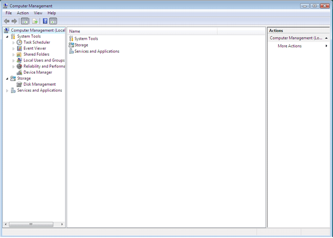The width and height of the screenshot is (333, 238).
Task: Click the Device Manager icon in tree
Action: coord(19,72)
